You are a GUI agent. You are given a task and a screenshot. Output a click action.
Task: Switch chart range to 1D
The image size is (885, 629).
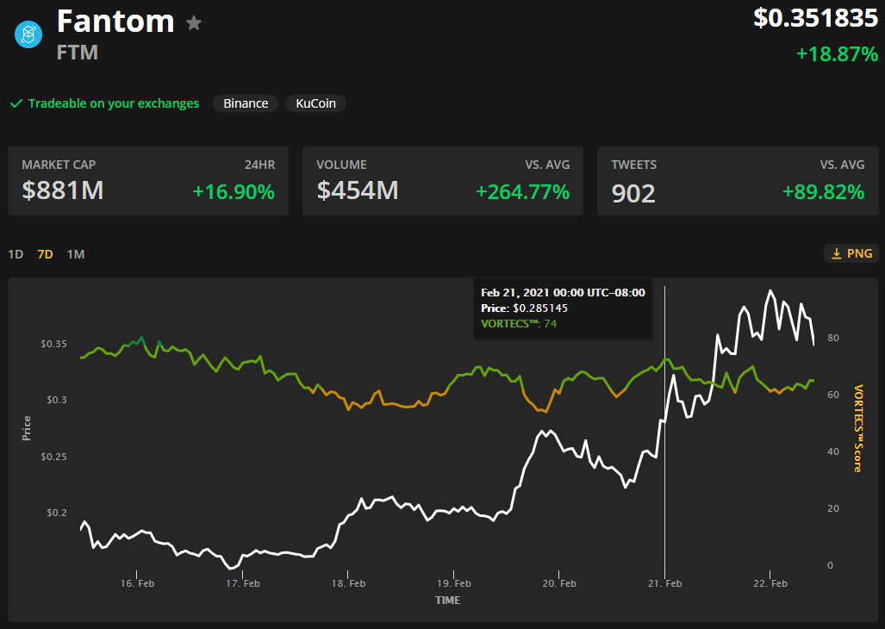pos(16,254)
